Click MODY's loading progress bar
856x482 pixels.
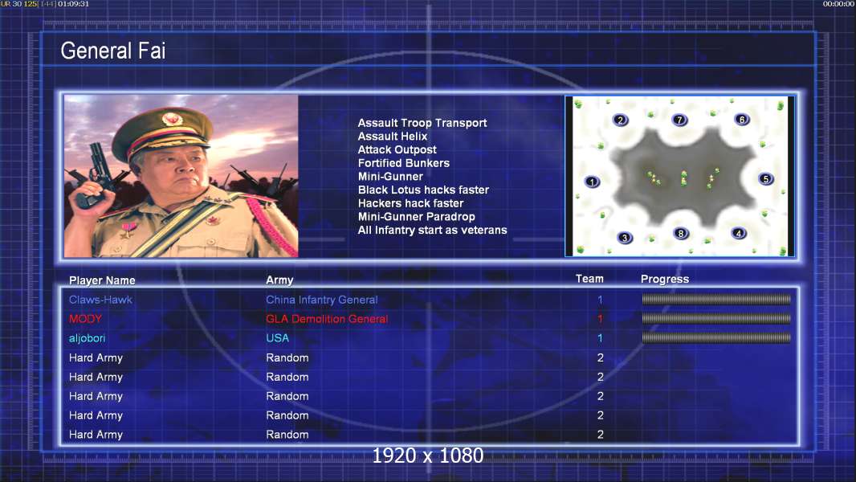coord(716,318)
